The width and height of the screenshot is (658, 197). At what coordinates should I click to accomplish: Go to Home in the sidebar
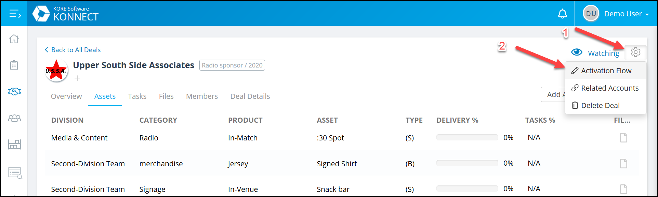14,39
